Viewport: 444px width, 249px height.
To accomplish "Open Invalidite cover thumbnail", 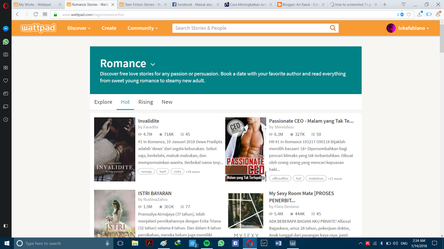I will [x=115, y=149].
